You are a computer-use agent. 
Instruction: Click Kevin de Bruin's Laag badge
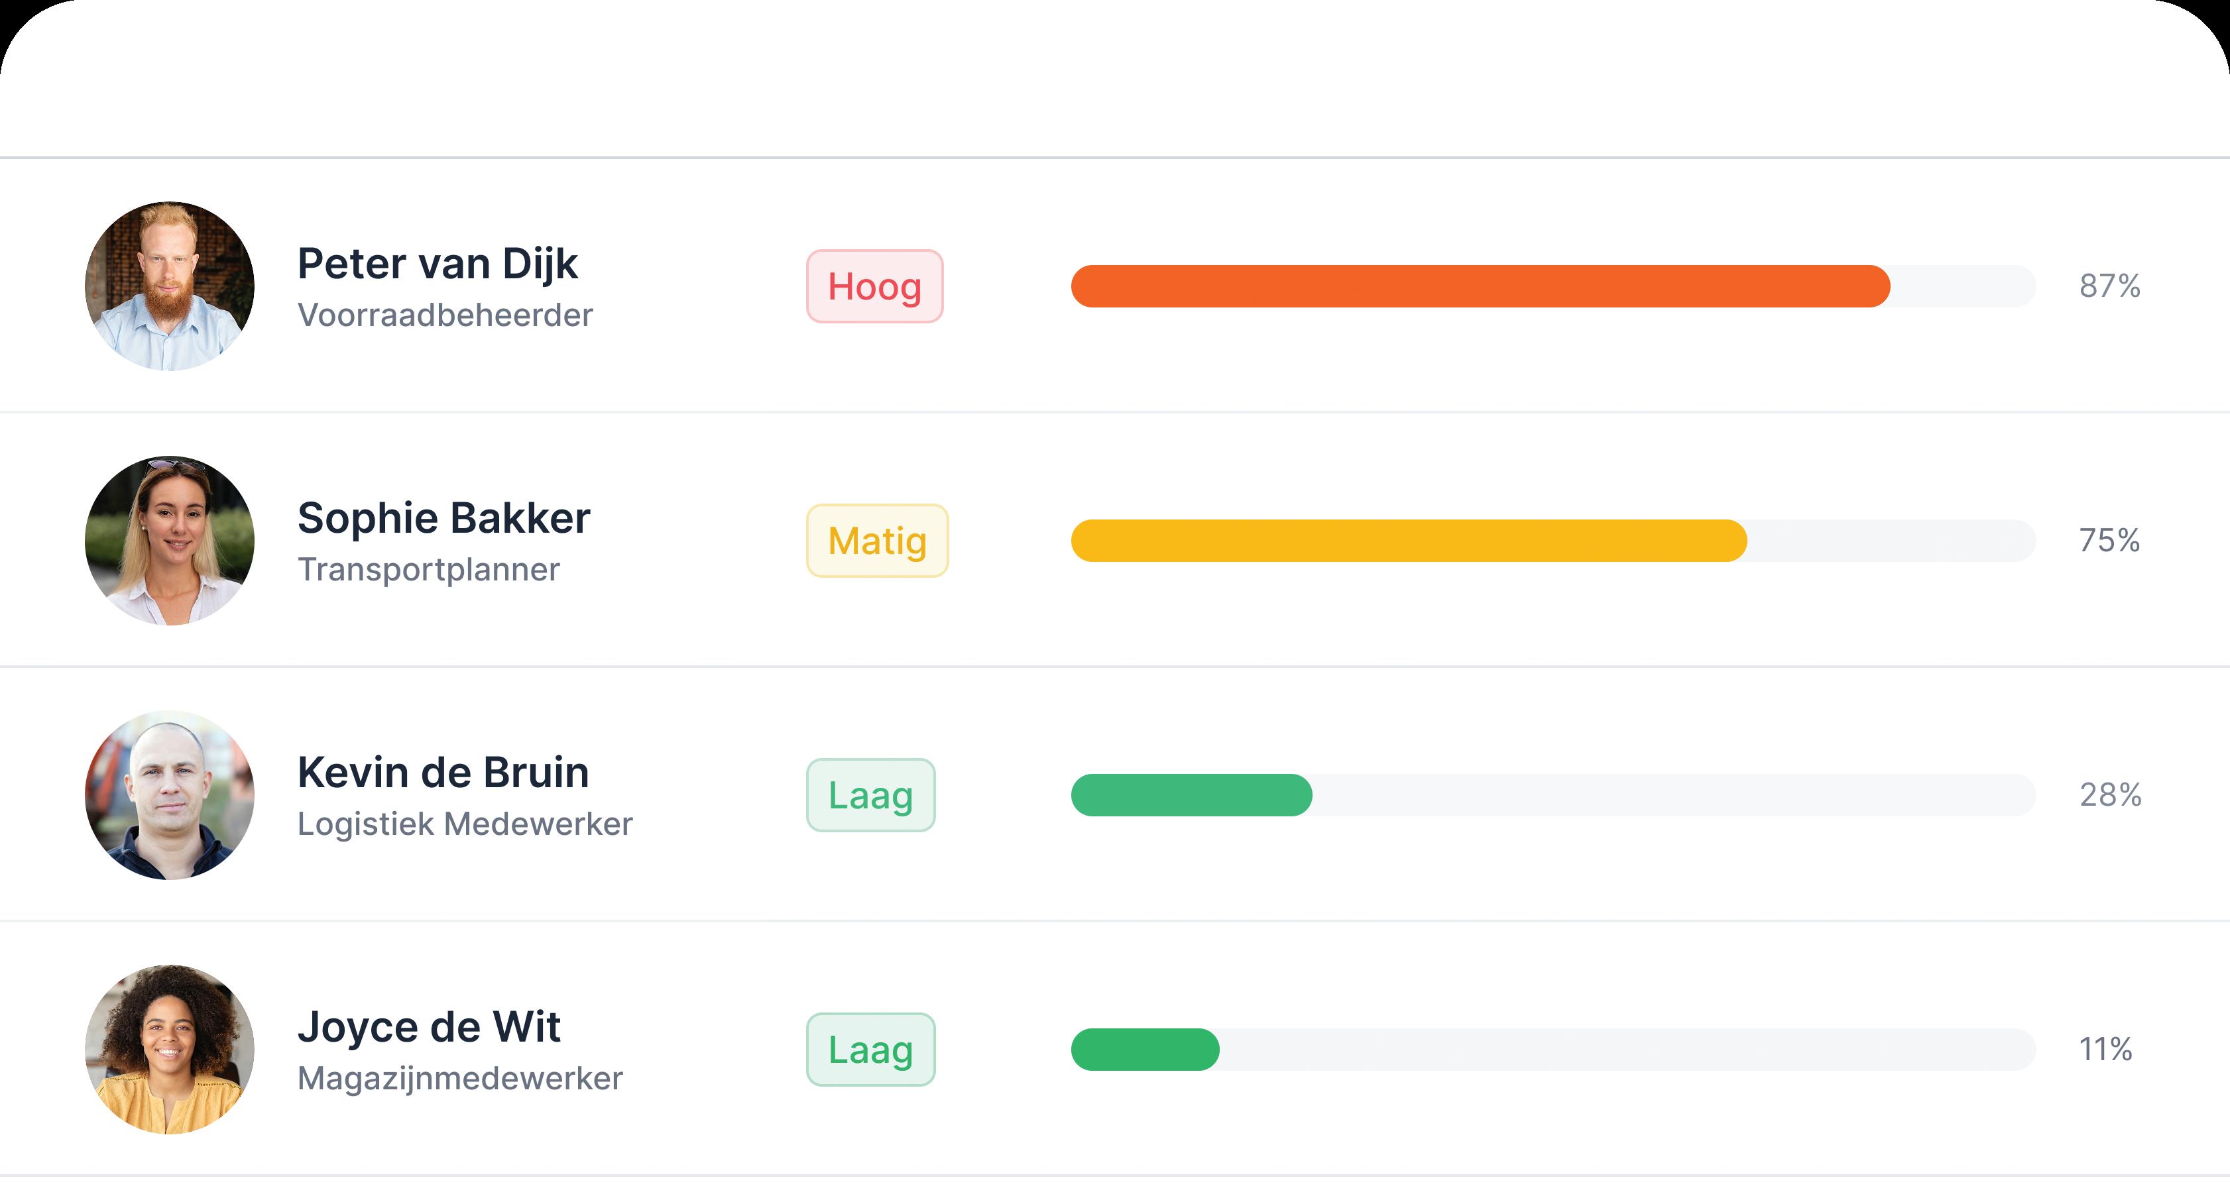pos(871,796)
